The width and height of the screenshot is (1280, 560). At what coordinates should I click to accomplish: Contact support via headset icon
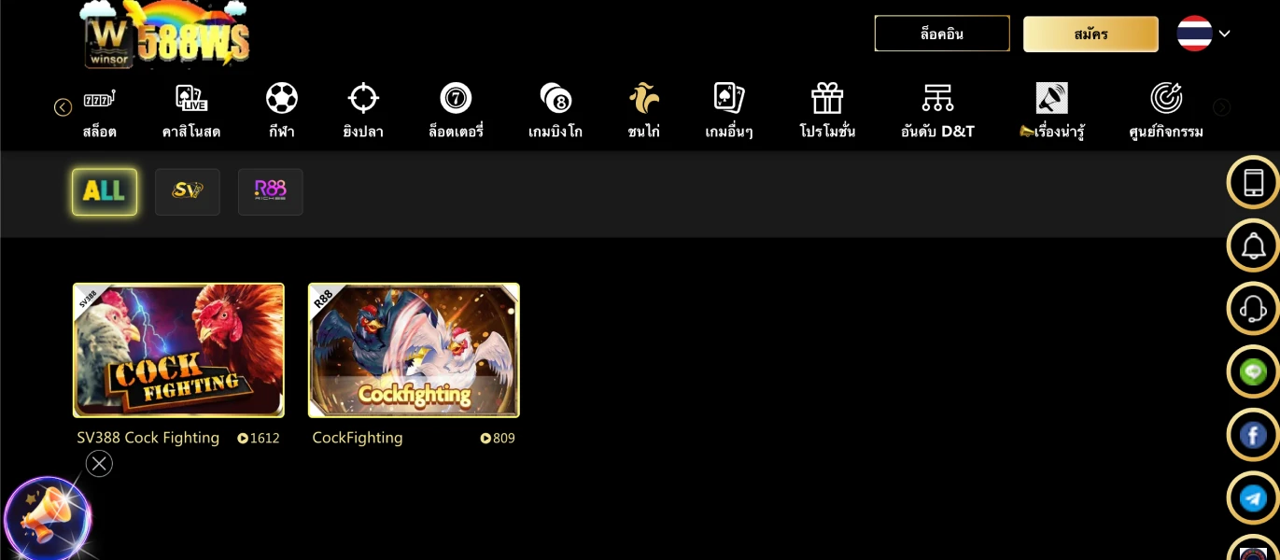(1253, 308)
